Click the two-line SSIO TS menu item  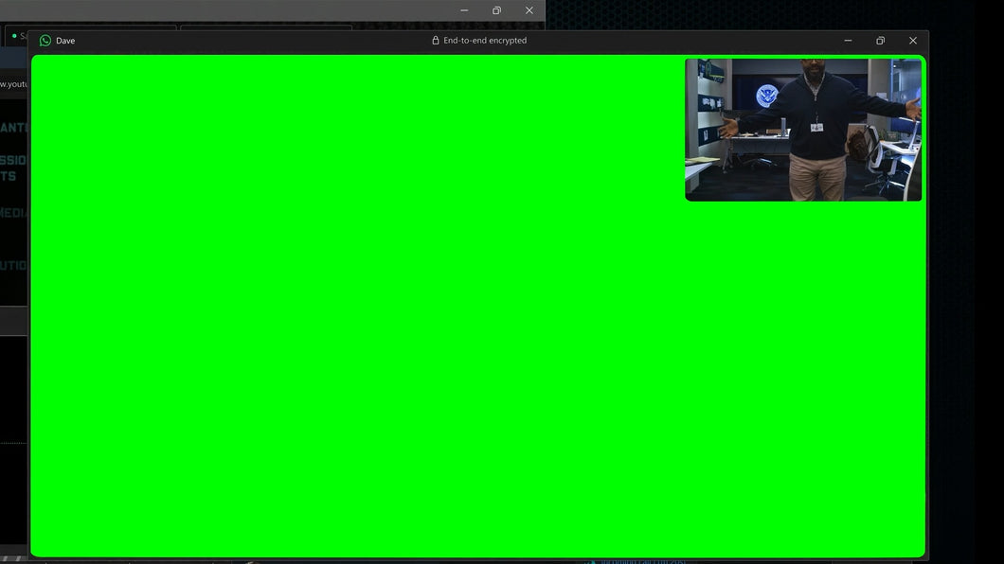13,167
